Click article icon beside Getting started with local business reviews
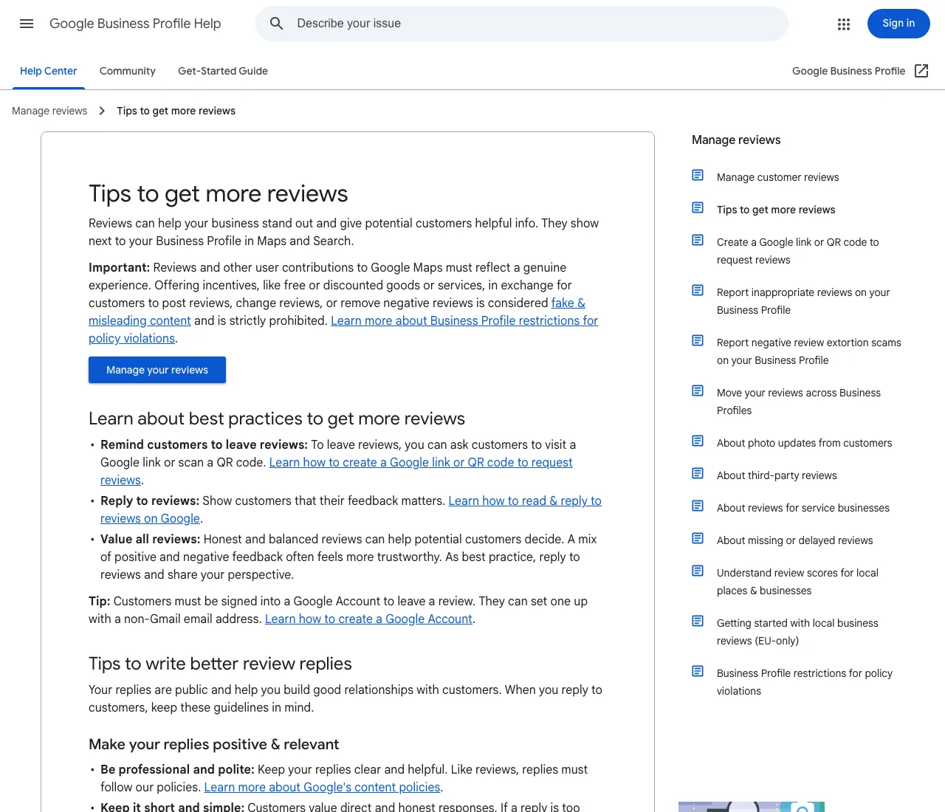The image size is (945, 812). tap(698, 622)
